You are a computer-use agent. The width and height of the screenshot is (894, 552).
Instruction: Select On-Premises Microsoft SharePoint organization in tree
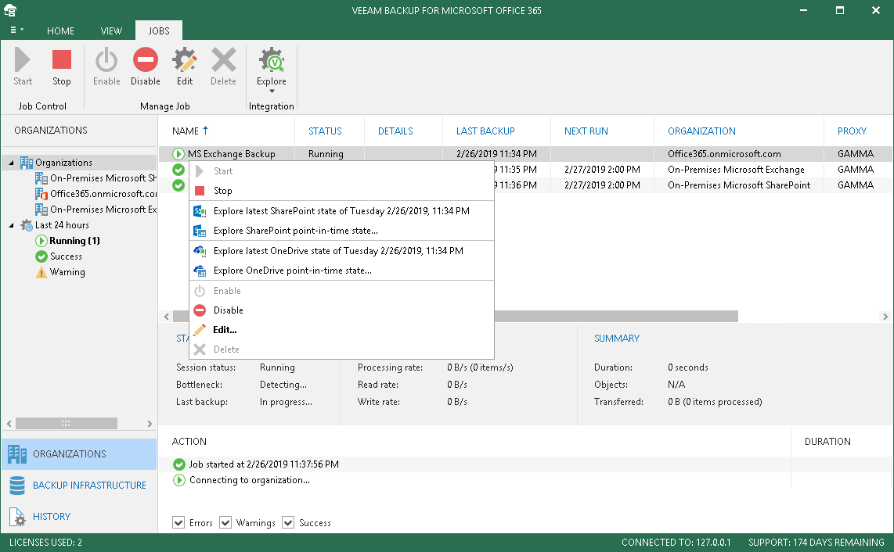coord(103,178)
